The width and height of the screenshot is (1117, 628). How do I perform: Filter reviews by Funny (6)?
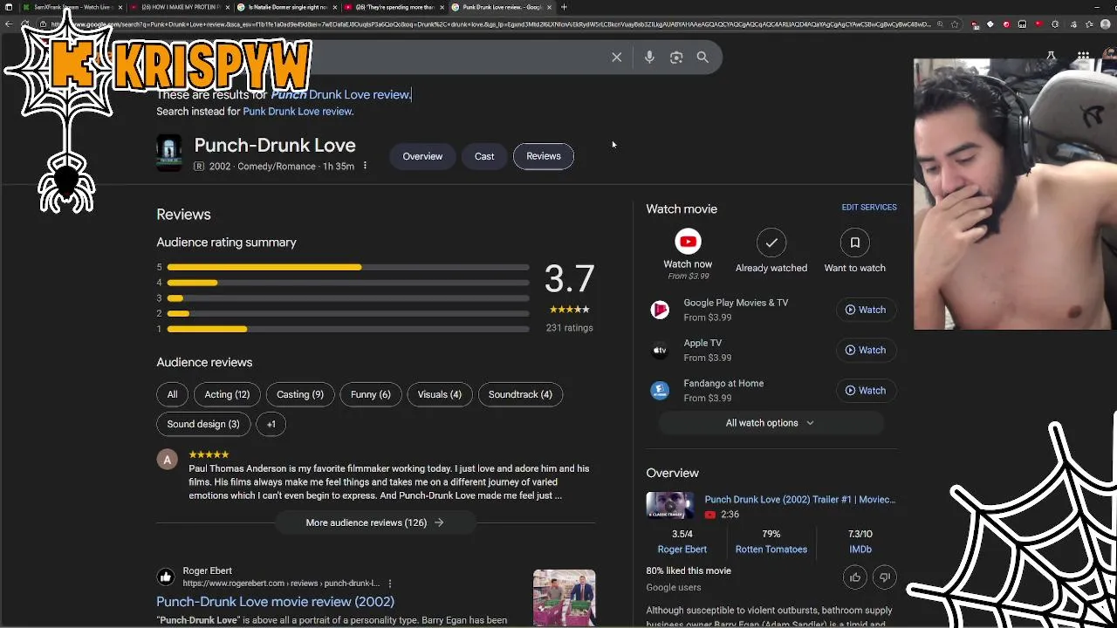pos(371,394)
